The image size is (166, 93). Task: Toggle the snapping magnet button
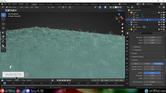[63, 7]
